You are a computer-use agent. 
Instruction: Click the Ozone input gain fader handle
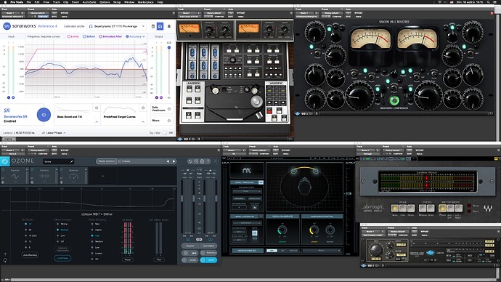pos(182,198)
